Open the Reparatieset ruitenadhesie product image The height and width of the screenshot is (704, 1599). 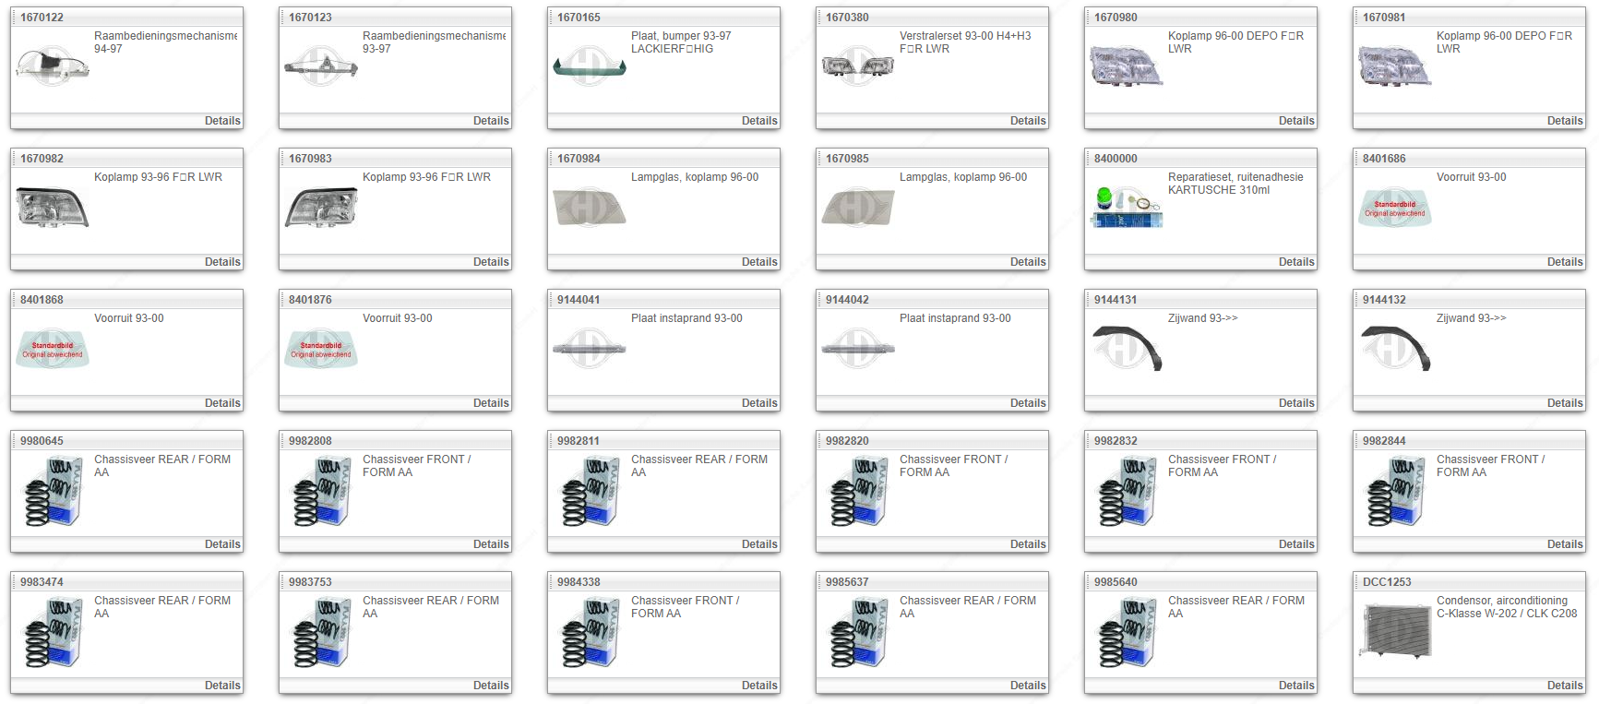click(1126, 208)
